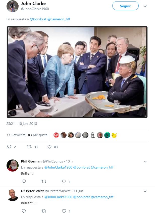155x214 pixels.
Task: View the 83 Me gusta list
Action: tap(38, 135)
